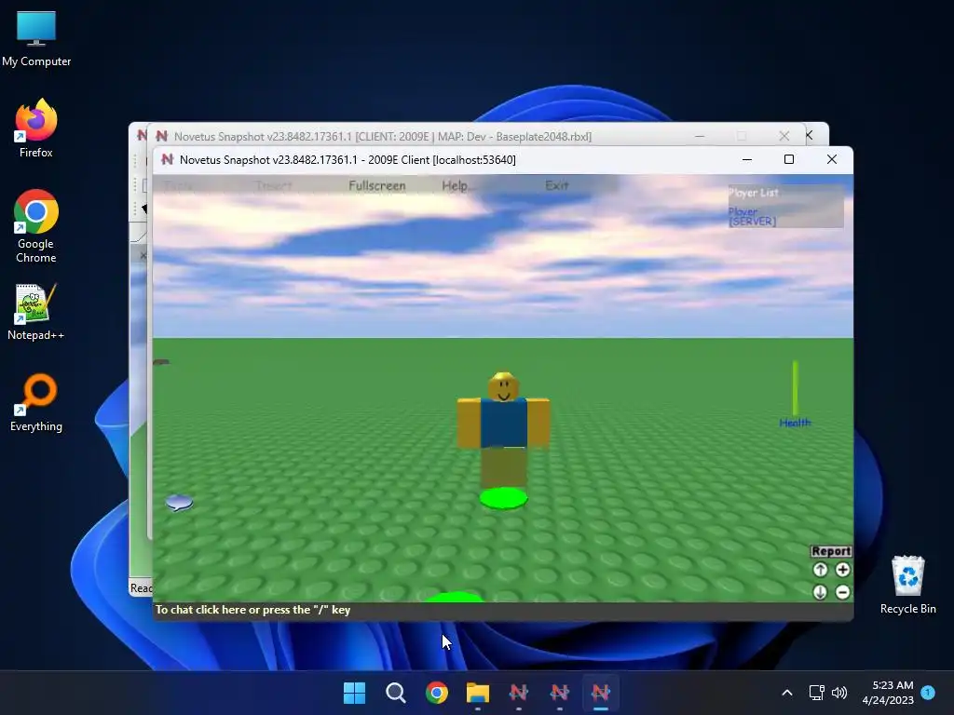Image resolution: width=954 pixels, height=715 pixels.
Task: Show hidden system tray icons
Action: 786,693
